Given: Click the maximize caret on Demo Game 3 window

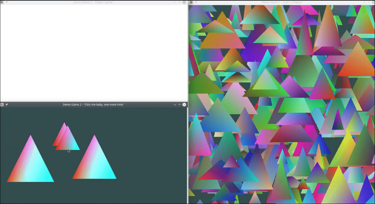Looking at the screenshot, I should coord(180,2).
